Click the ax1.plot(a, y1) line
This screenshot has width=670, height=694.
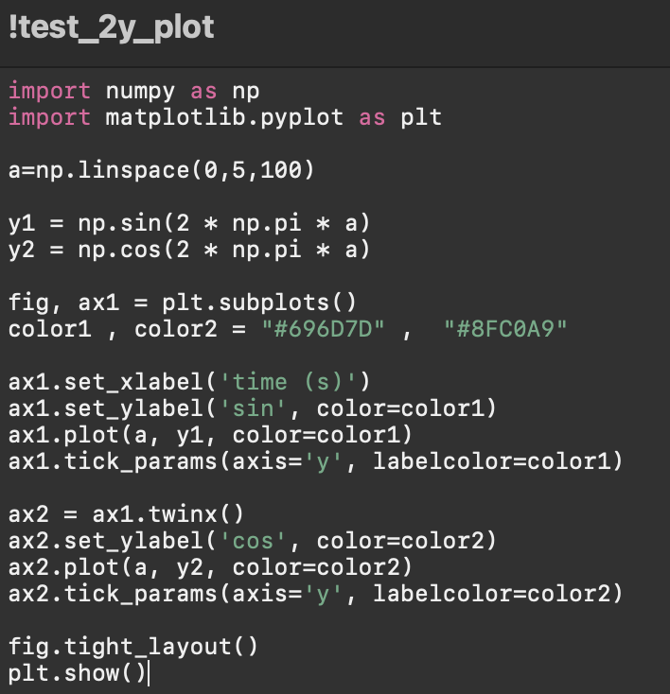tap(210, 435)
